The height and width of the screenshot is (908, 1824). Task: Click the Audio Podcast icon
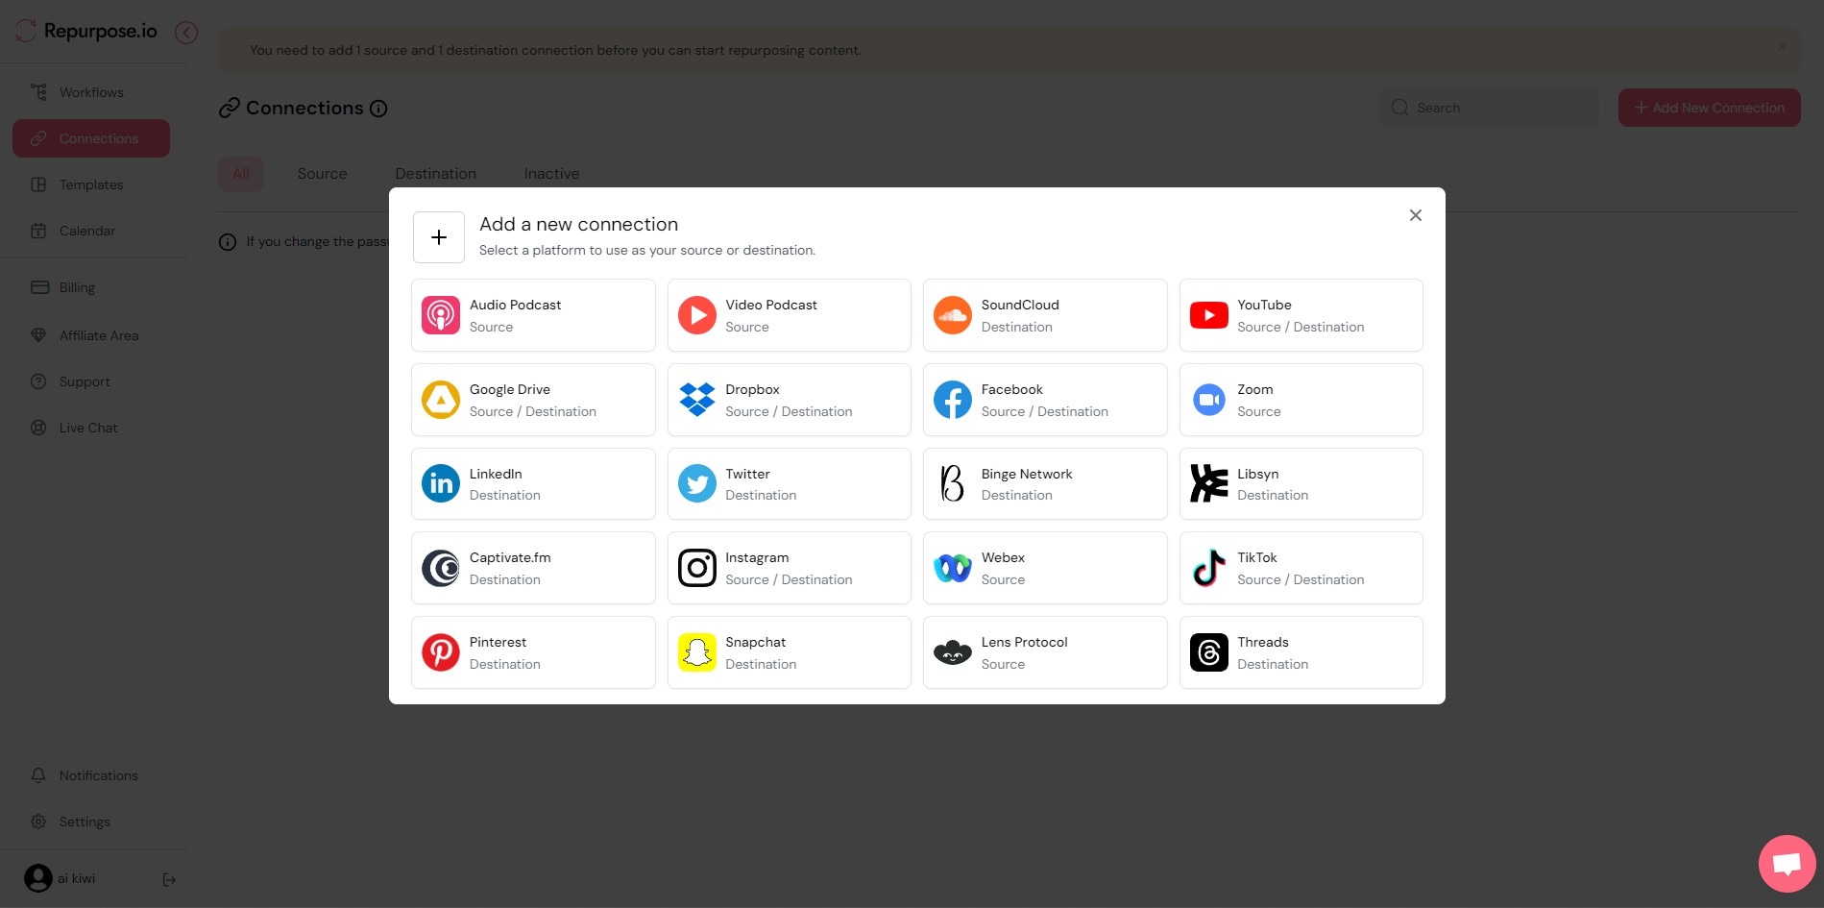pos(441,315)
